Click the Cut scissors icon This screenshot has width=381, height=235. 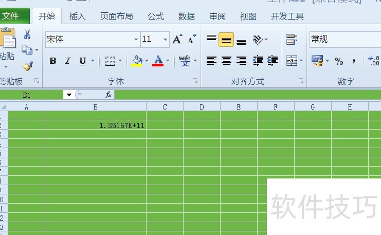(x=27, y=34)
